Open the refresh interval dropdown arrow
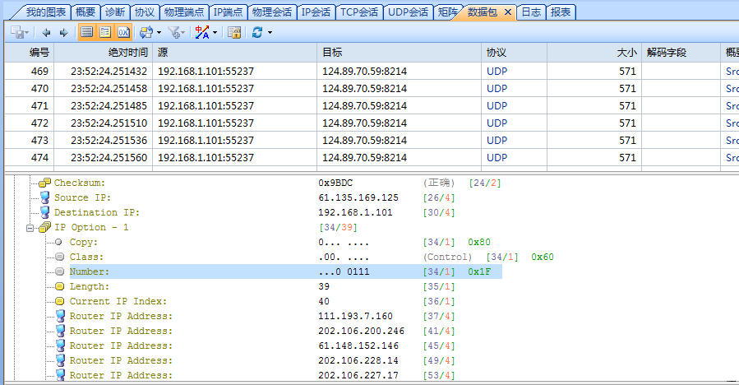Viewport: 739px width, 385px height. [x=270, y=33]
